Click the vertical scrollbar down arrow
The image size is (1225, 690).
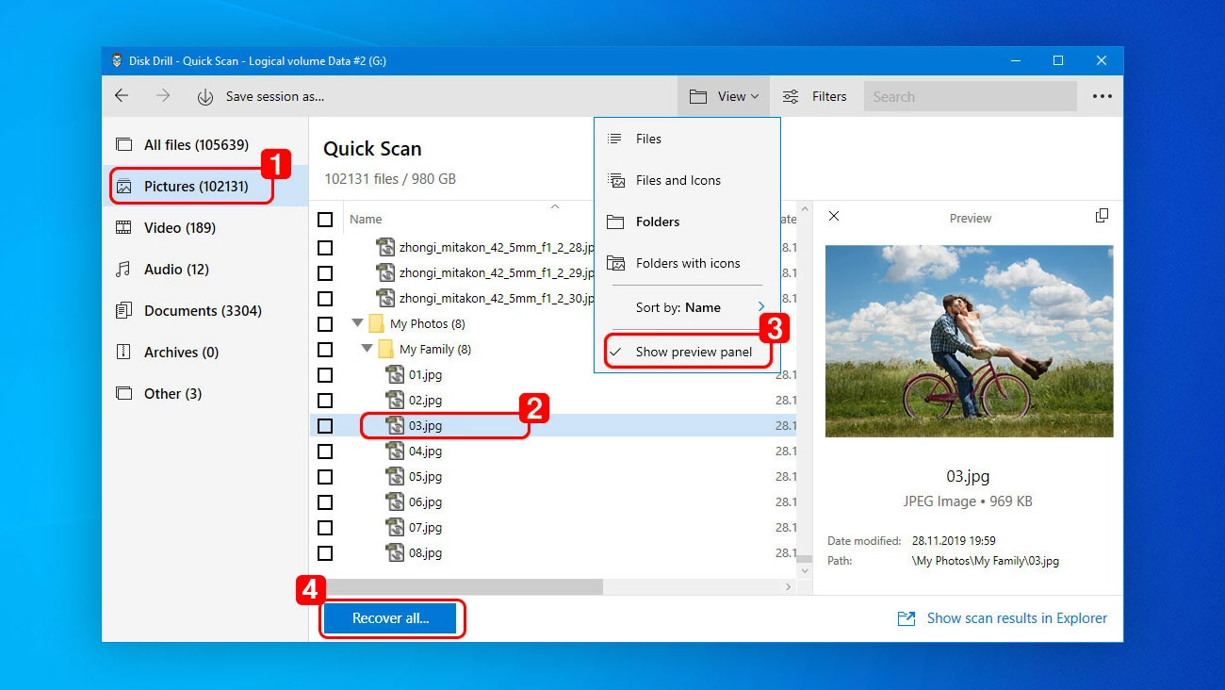tap(804, 570)
